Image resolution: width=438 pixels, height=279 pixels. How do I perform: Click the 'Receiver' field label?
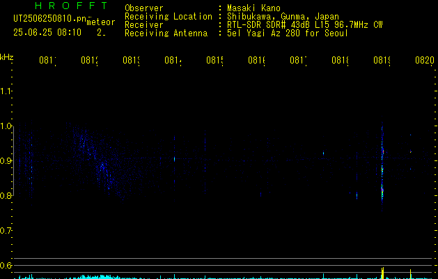coord(144,25)
